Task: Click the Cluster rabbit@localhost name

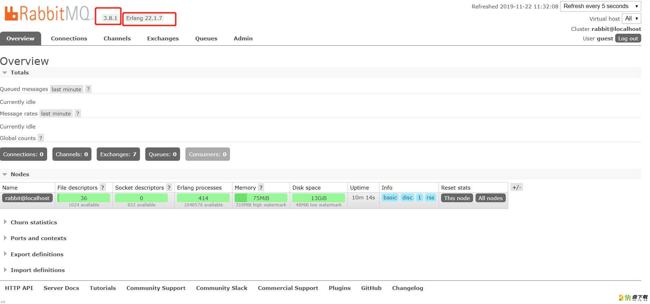Action: click(x=616, y=29)
